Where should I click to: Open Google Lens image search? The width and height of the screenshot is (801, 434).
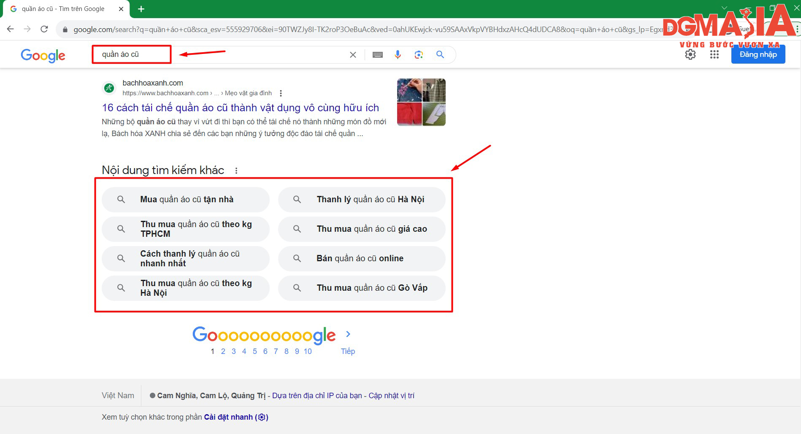(419, 55)
